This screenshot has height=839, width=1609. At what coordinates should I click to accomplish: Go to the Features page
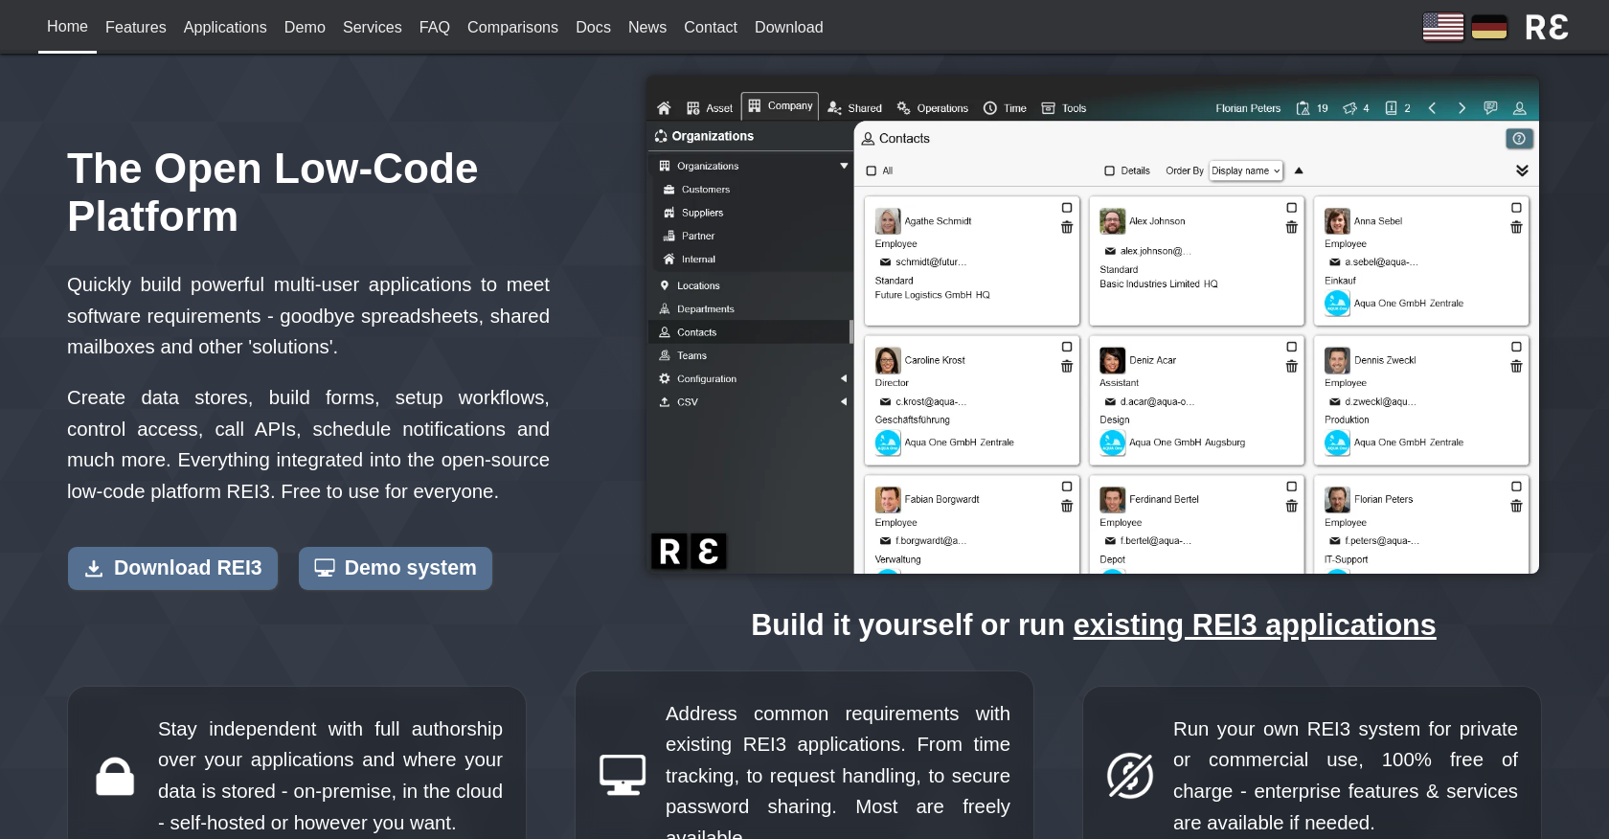tap(136, 27)
